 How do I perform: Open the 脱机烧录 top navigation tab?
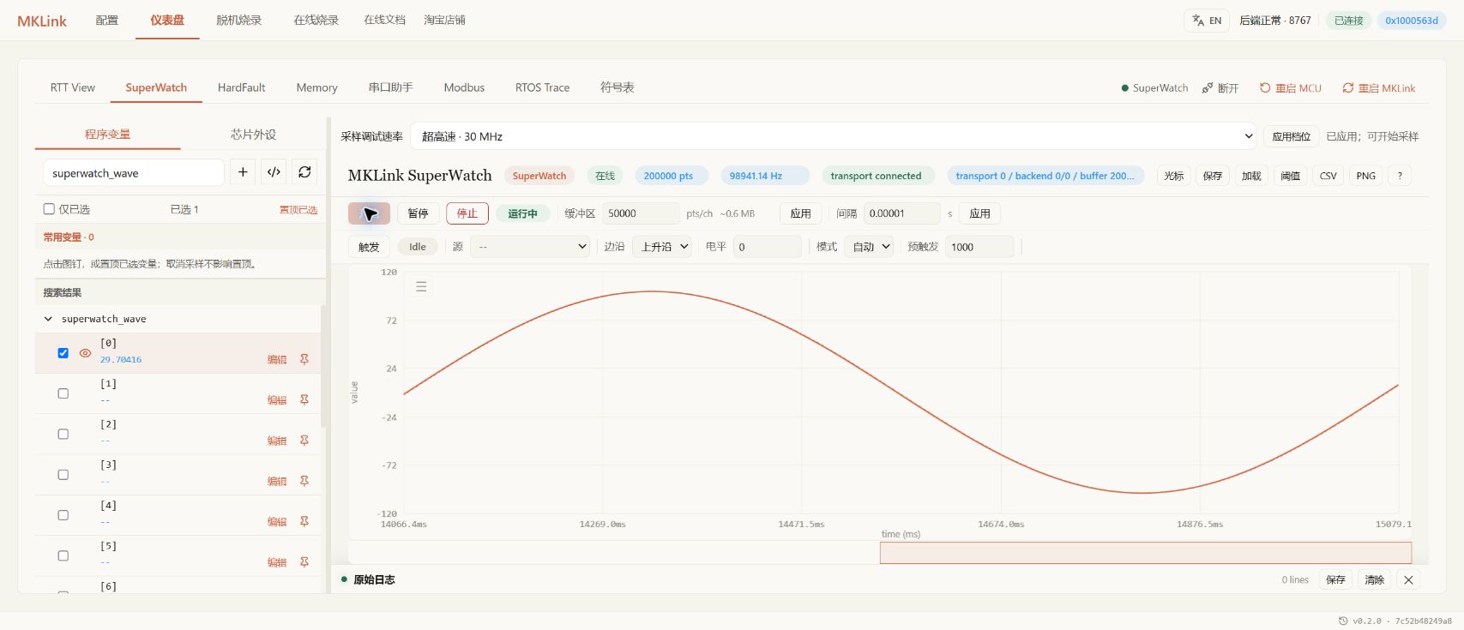[238, 20]
